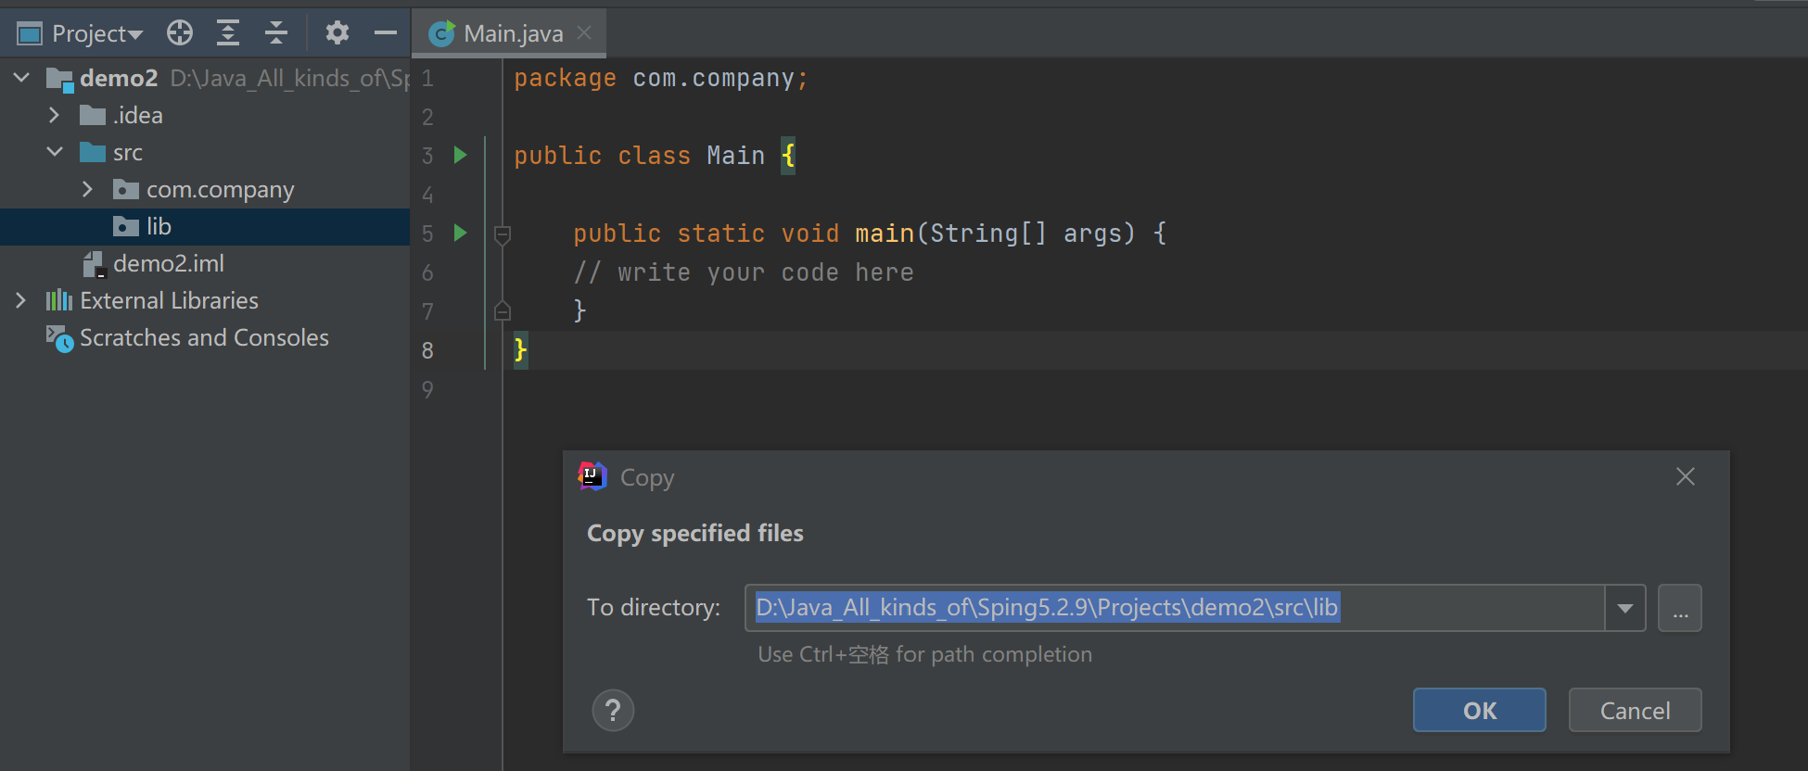
Task: Expand the .idea folder
Action: (54, 115)
